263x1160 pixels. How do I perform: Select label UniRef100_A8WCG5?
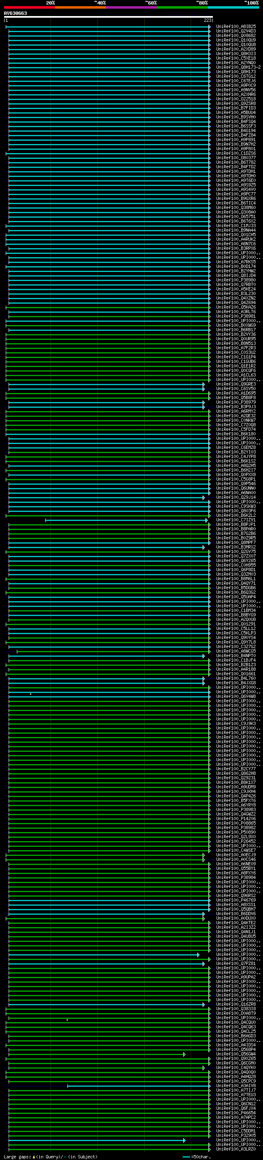click(x=236, y=651)
